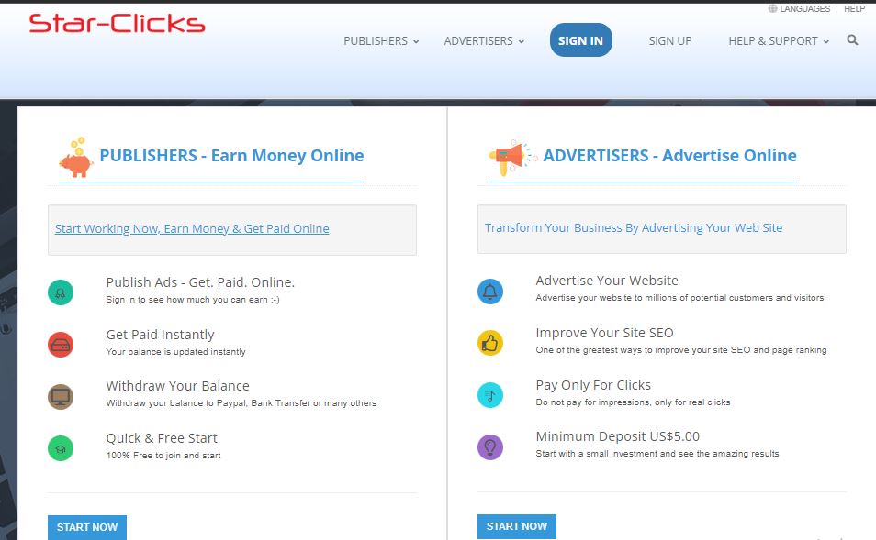876x540 pixels.
Task: Click the green Quick & Free Start icon
Action: (x=61, y=448)
